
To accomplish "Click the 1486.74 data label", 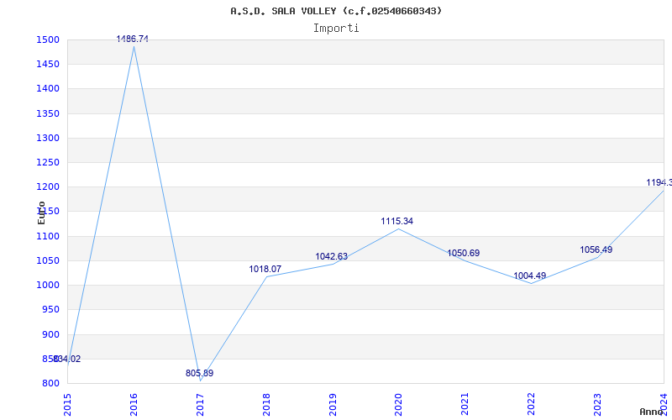I will pos(133,39).
